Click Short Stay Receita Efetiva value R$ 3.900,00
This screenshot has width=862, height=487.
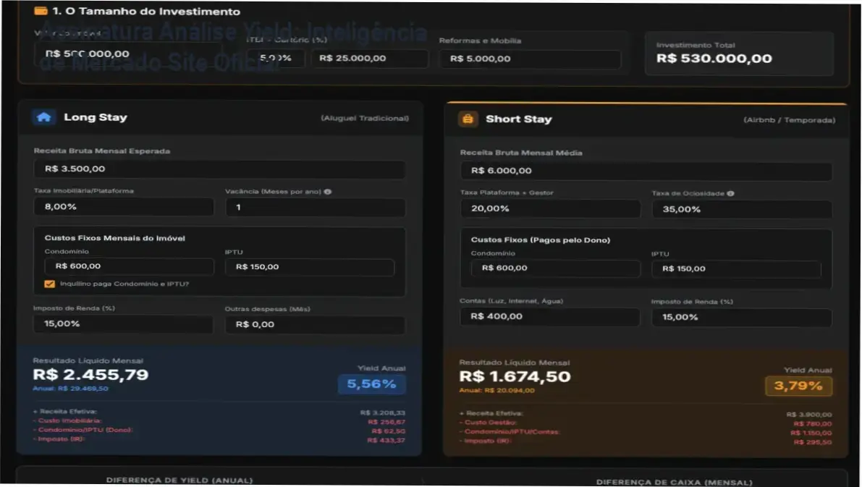click(x=808, y=415)
